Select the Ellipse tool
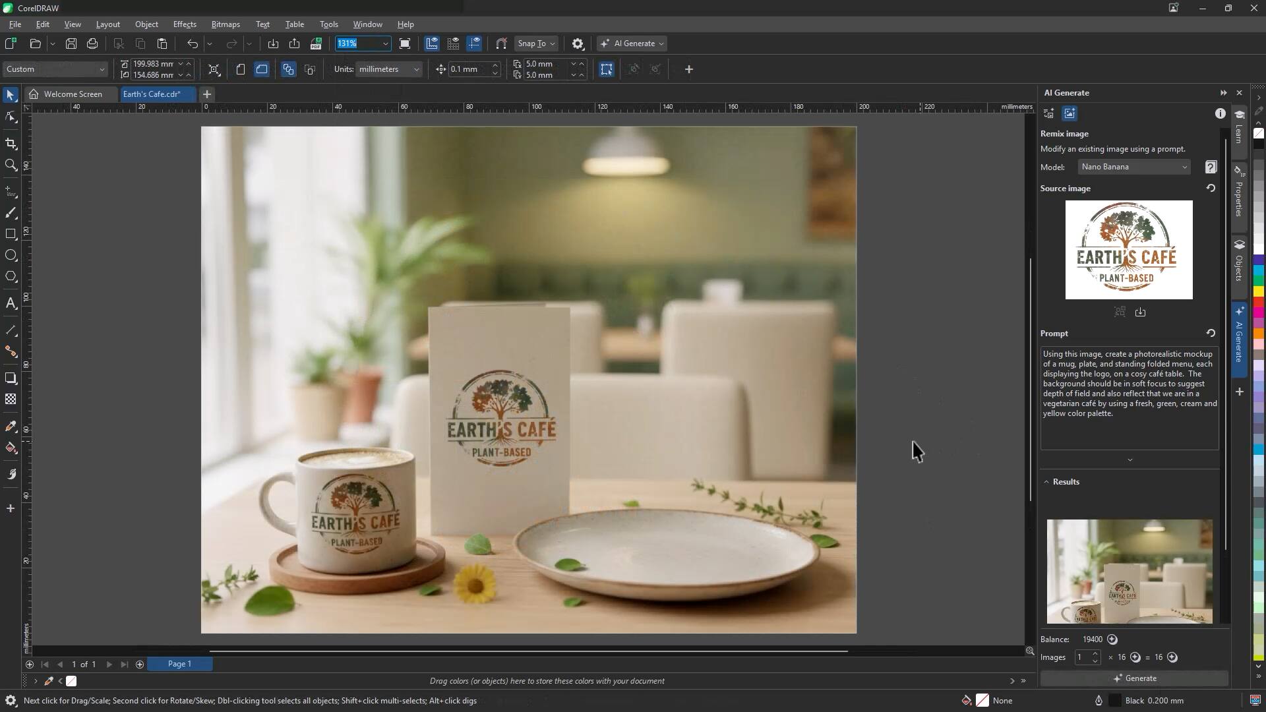Image resolution: width=1266 pixels, height=712 pixels. pos(11,255)
